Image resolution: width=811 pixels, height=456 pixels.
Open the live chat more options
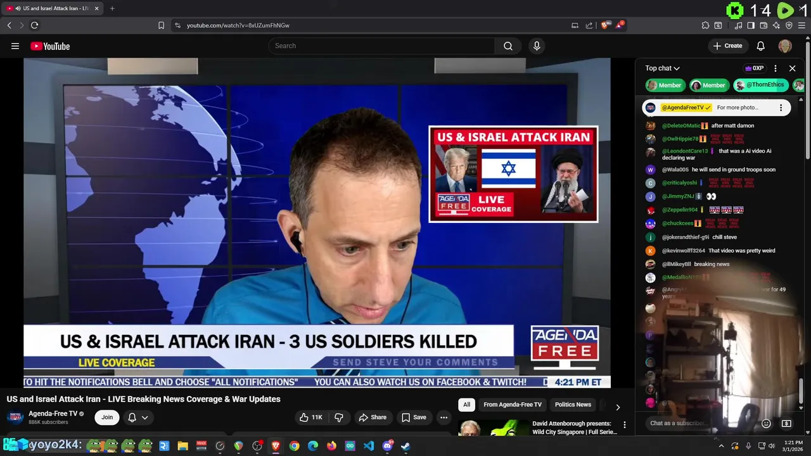(x=776, y=68)
